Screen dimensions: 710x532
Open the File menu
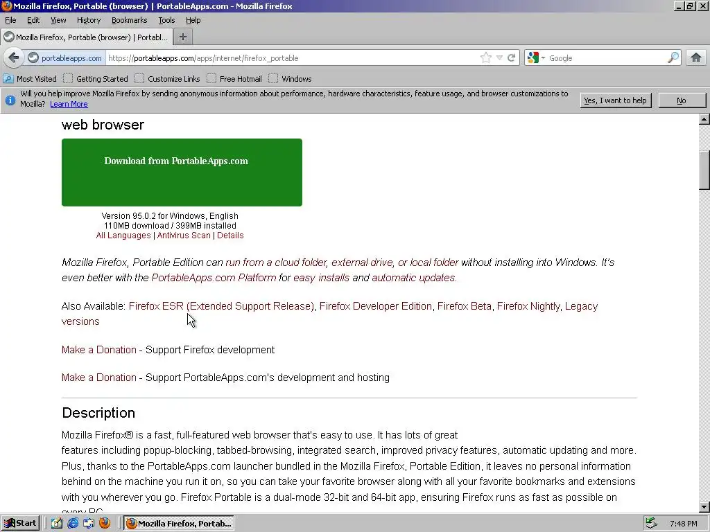tap(10, 20)
